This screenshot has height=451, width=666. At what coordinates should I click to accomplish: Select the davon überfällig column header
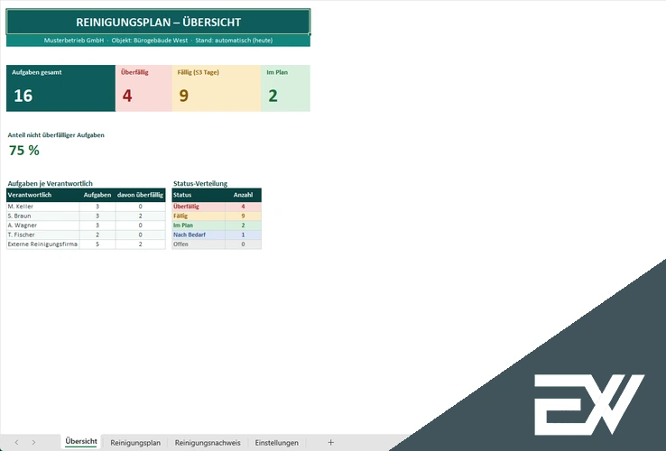point(140,195)
